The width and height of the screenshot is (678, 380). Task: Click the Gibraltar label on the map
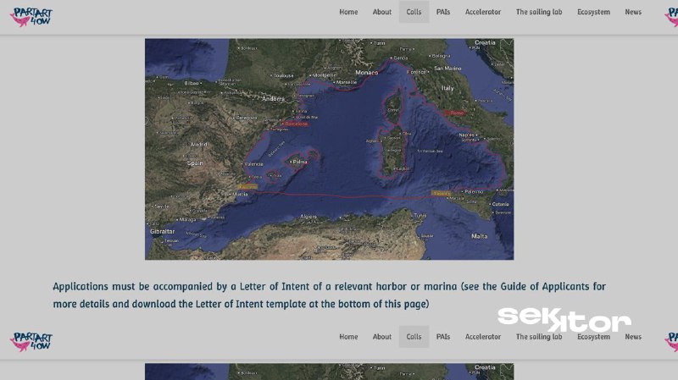tap(162, 231)
